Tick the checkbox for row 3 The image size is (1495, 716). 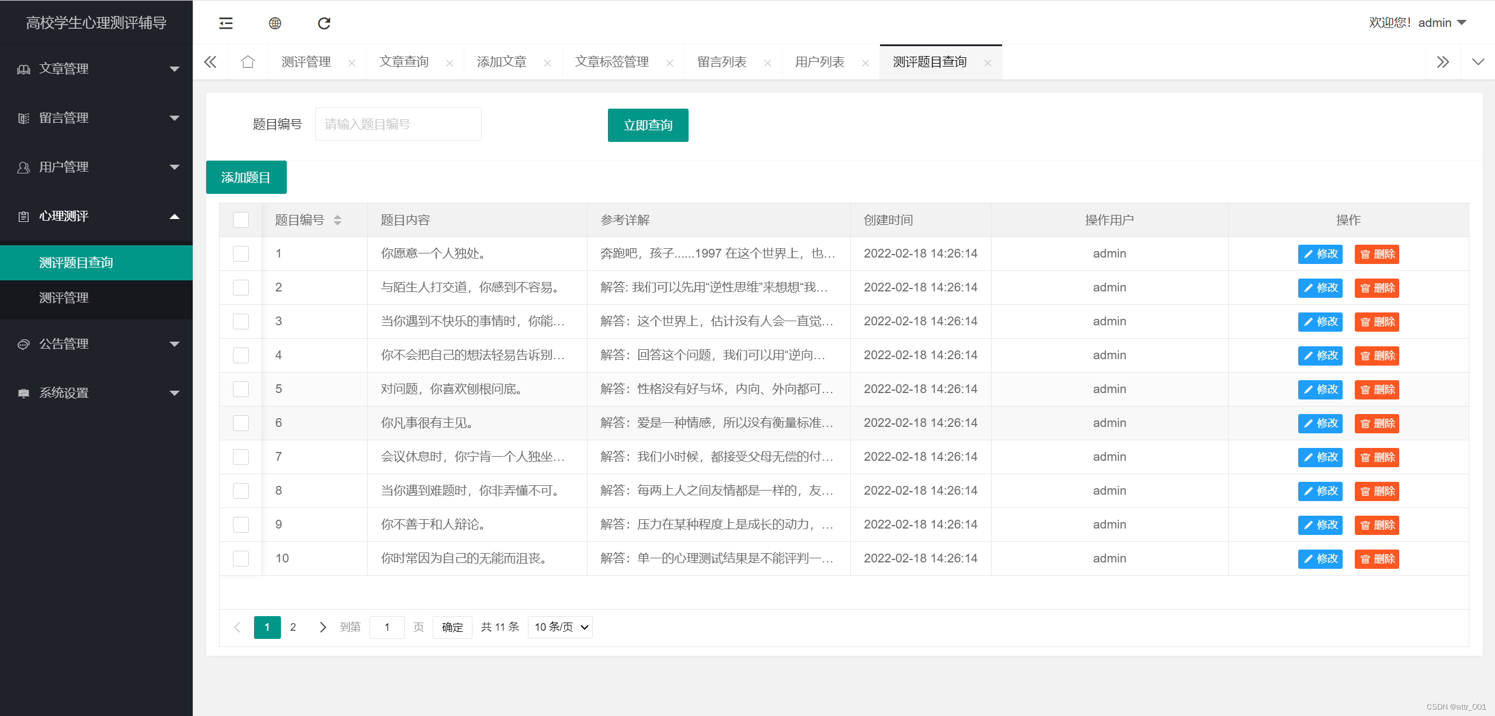coord(241,322)
